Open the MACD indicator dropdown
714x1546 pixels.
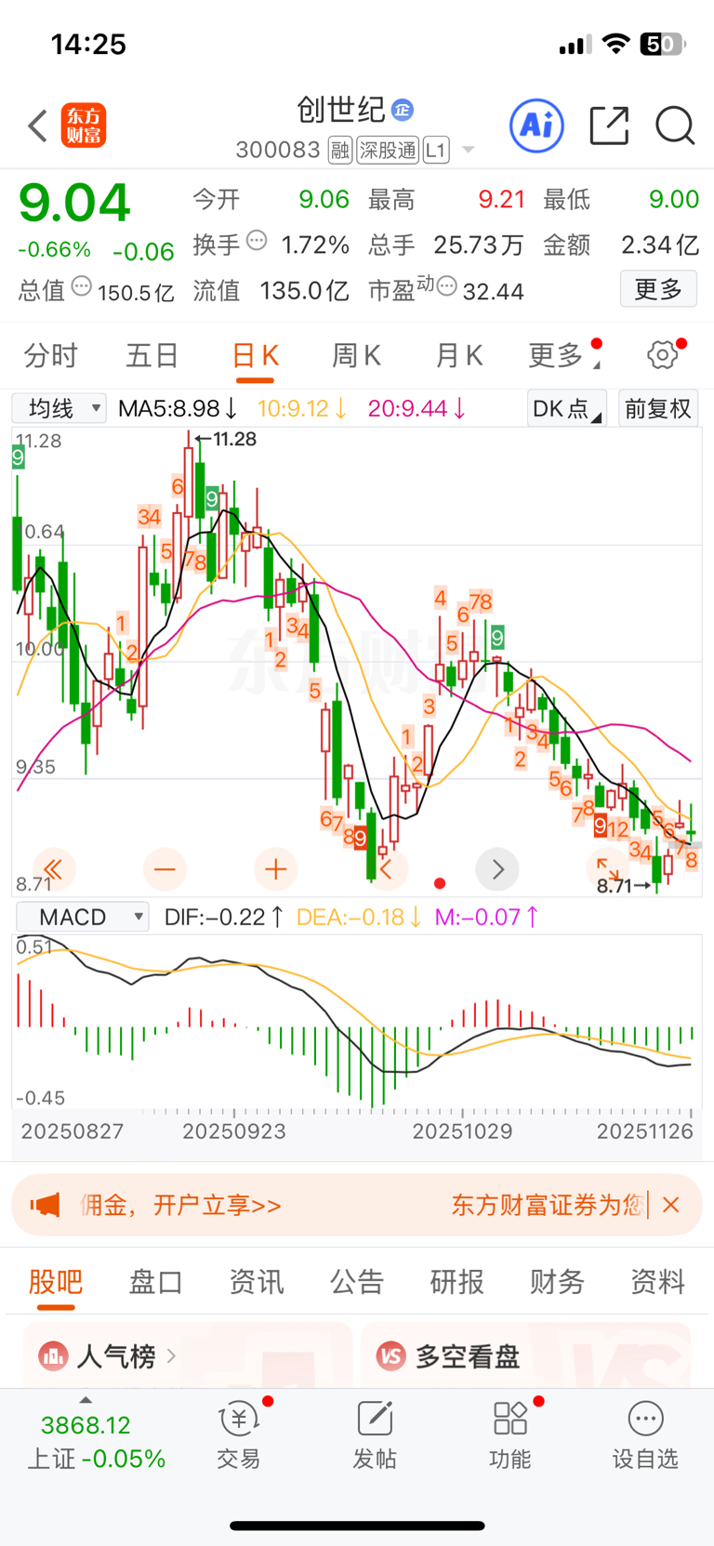click(83, 917)
